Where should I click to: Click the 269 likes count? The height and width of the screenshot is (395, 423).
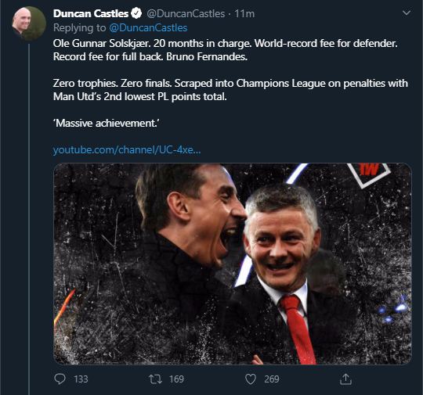point(272,379)
